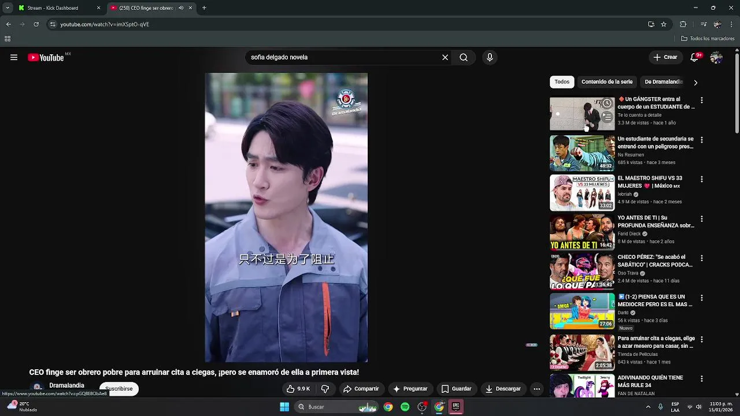This screenshot has width=740, height=416.
Task: Open the Dramalandia channel name link
Action: pyautogui.click(x=66, y=385)
